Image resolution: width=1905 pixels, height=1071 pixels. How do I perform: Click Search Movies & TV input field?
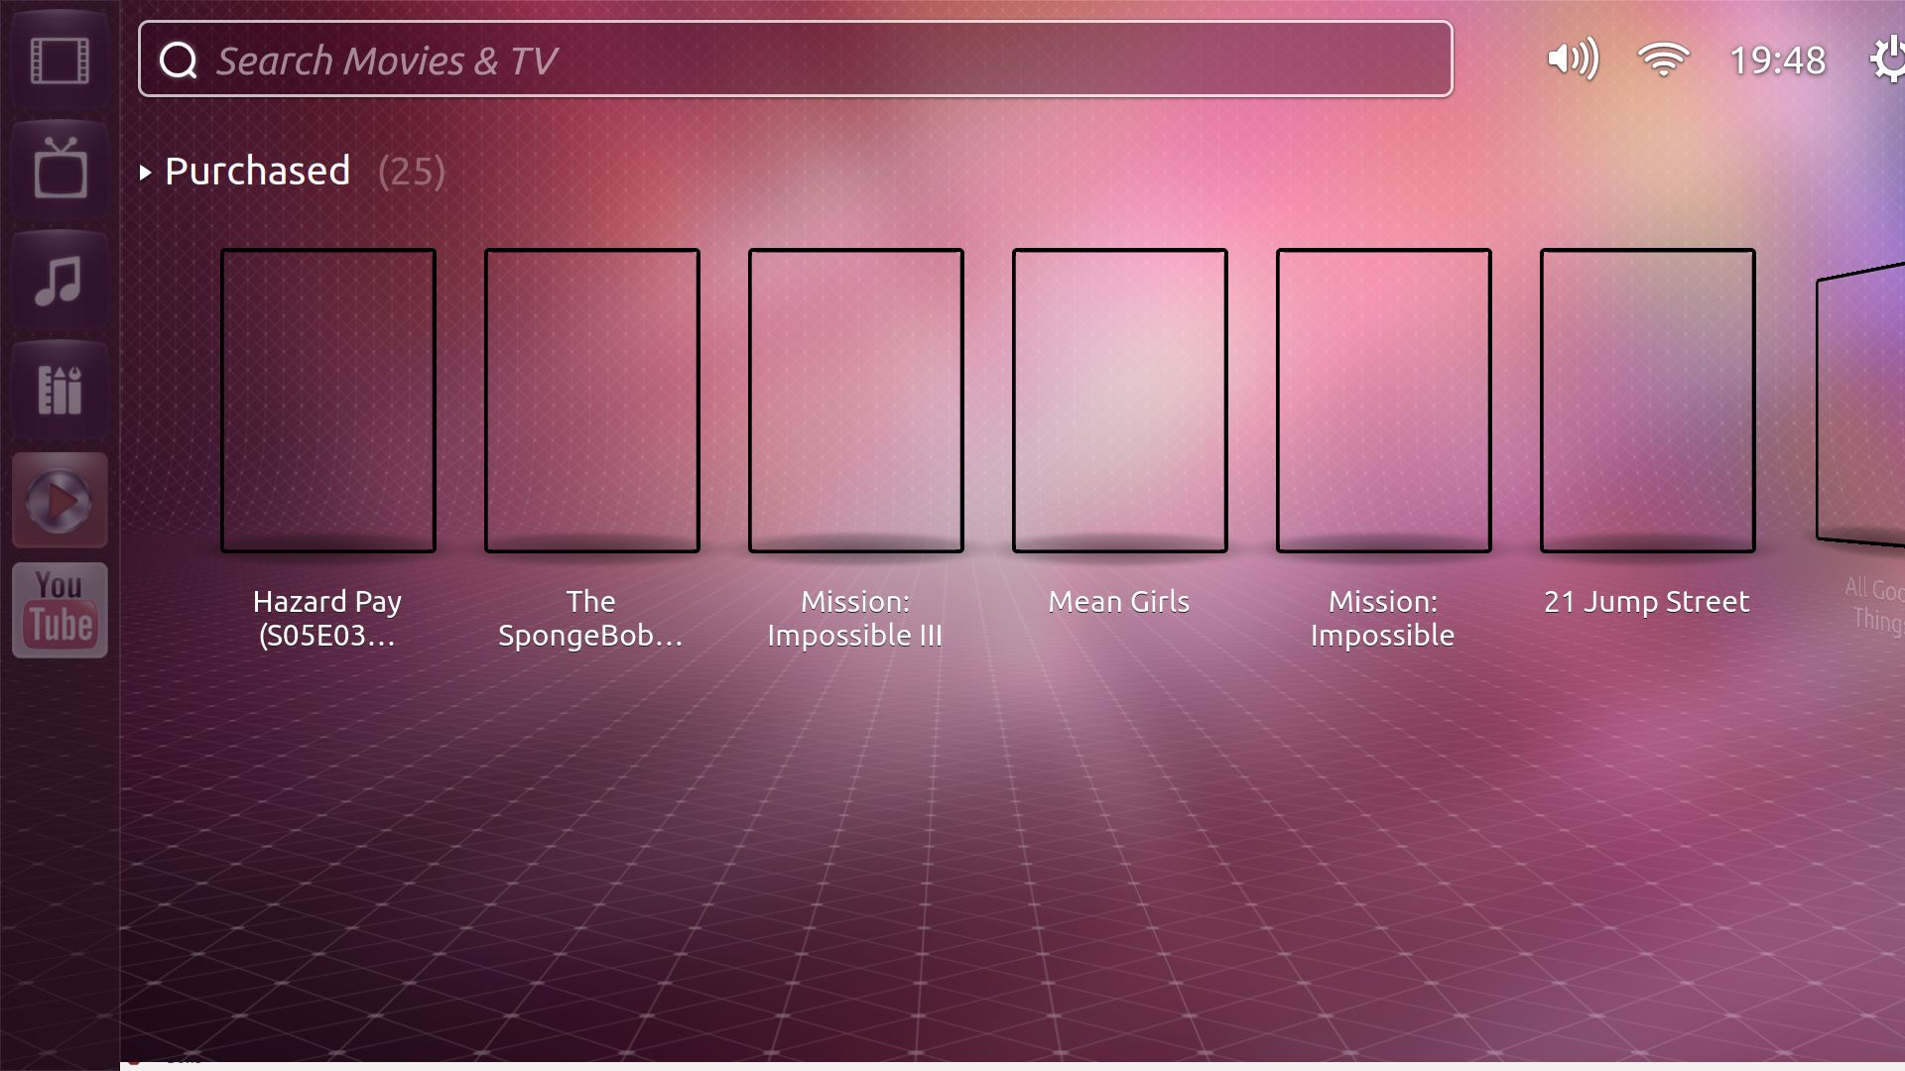pos(798,60)
